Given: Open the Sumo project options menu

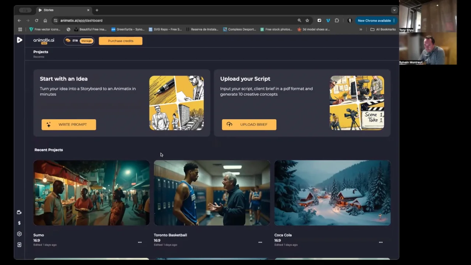Looking at the screenshot, I should (140, 242).
